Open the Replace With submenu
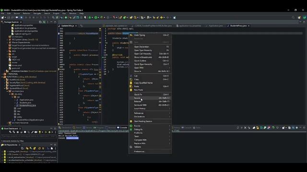 [150, 143]
